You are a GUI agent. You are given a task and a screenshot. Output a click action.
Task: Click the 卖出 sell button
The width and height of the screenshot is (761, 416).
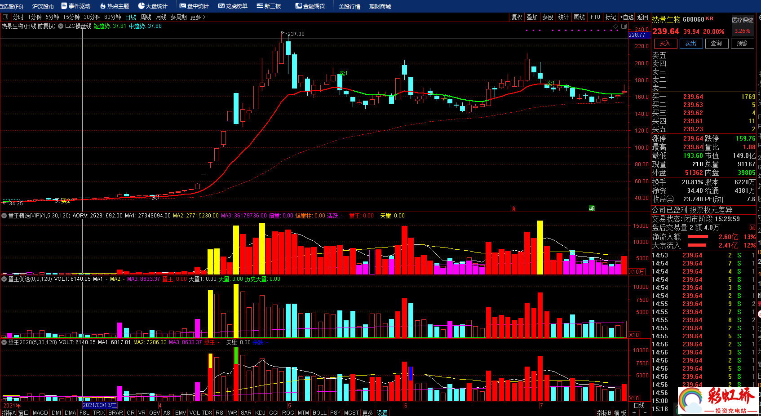point(691,43)
